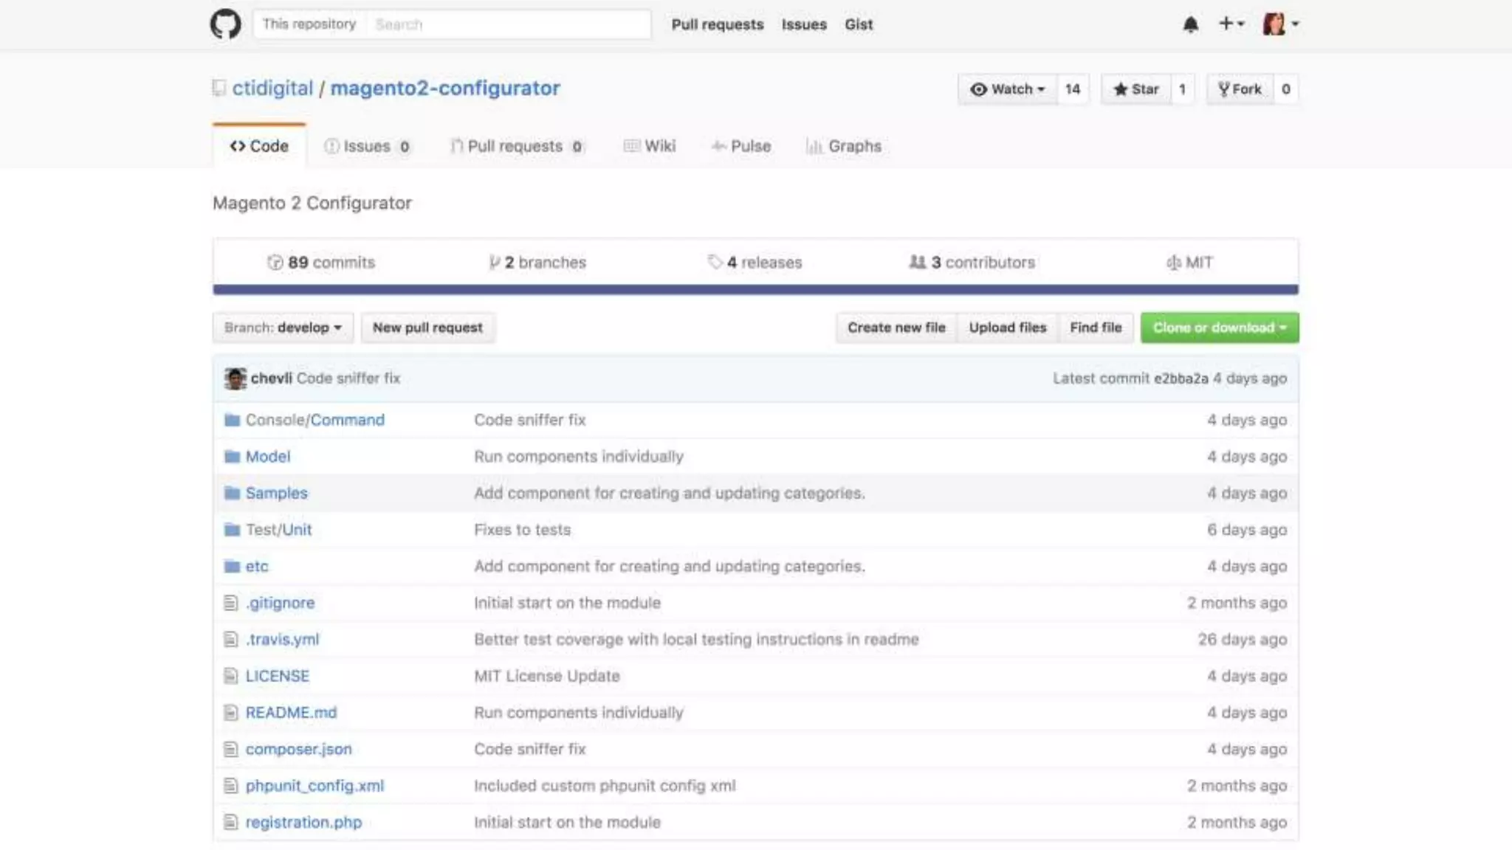Expand the Branch: develop selector
The height and width of the screenshot is (850, 1512).
tap(283, 328)
